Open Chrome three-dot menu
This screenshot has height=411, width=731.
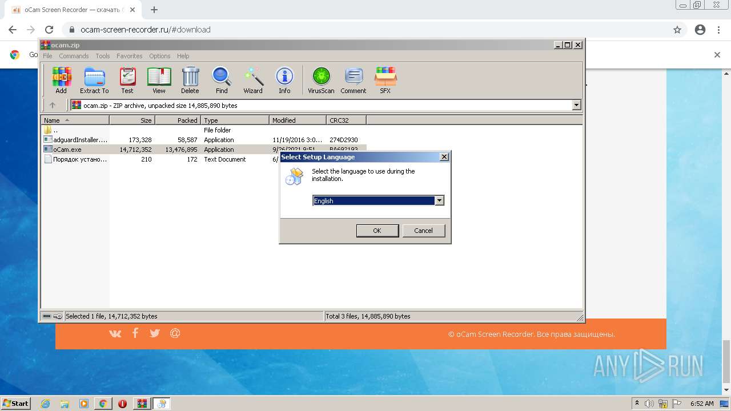pyautogui.click(x=719, y=30)
